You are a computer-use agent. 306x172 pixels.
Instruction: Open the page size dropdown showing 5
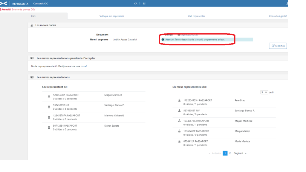click(x=264, y=92)
